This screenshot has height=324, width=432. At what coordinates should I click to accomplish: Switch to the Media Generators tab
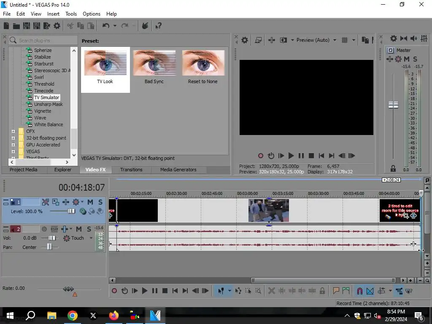[x=178, y=170]
